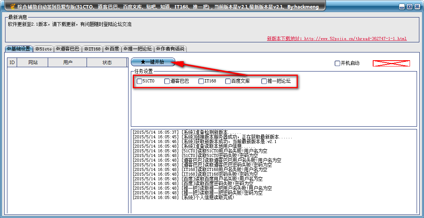This screenshot has width=424, height=218.
Task: Open the ※51cto tab
Action: (43, 49)
